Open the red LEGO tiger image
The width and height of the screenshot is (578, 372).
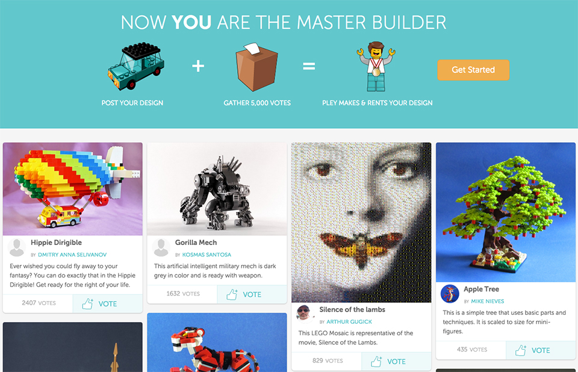[217, 343]
